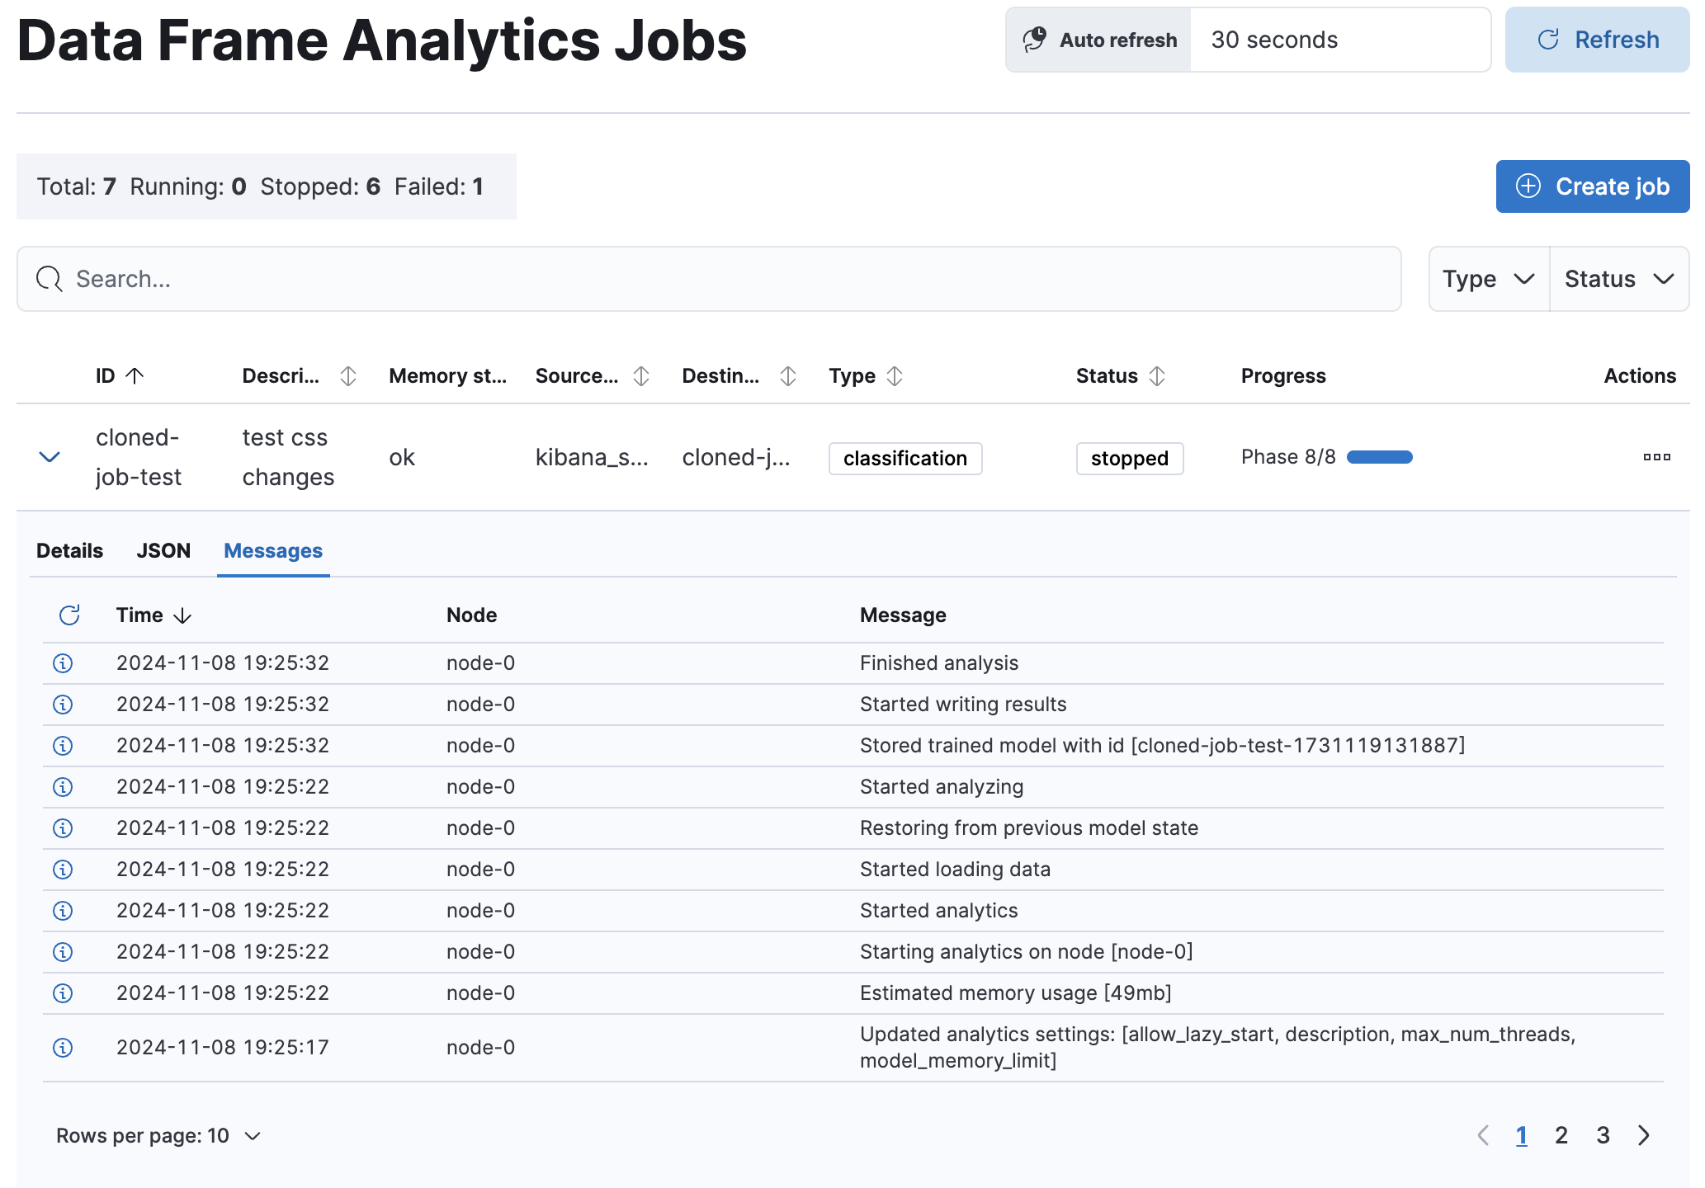Click the test css changes description cell
The image size is (1705, 1188).
288,457
